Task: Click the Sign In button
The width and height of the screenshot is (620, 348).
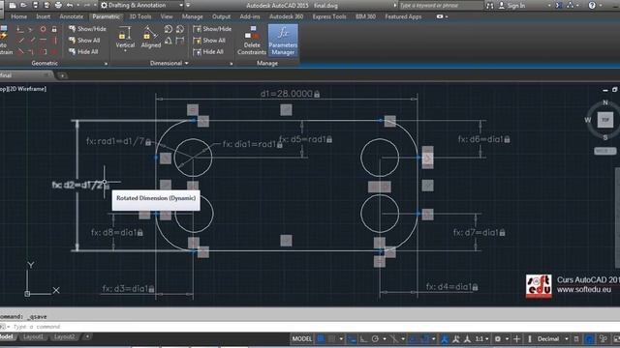Action: [511, 6]
